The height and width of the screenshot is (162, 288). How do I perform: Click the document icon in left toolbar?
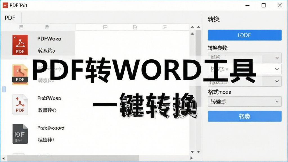click(x=47, y=27)
